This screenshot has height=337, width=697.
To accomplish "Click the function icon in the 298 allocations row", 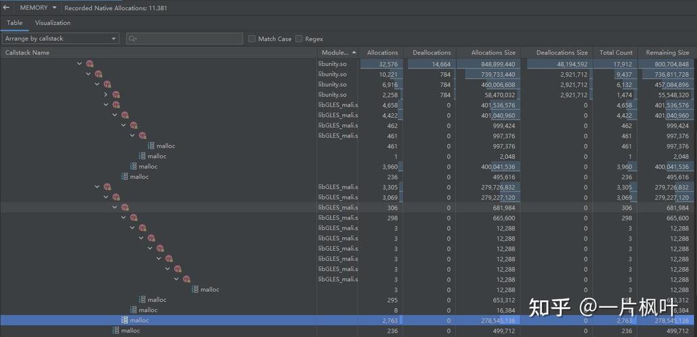I will click(x=134, y=218).
